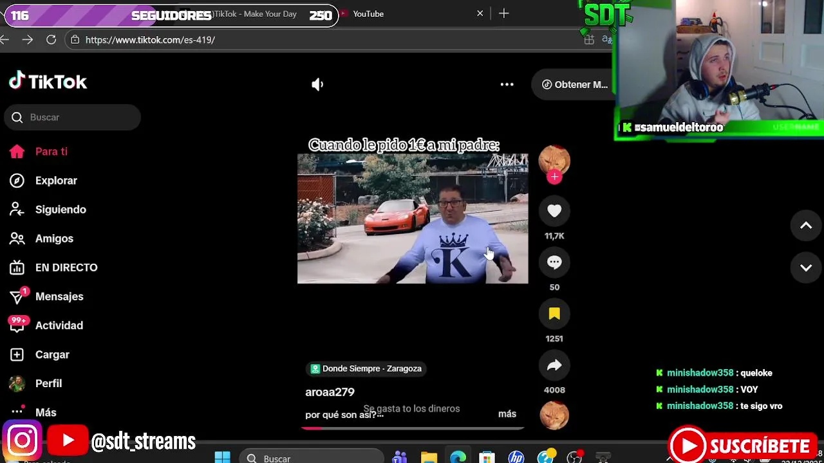Open File Explorer from the taskbar
This screenshot has width=824, height=463.
pyautogui.click(x=429, y=457)
